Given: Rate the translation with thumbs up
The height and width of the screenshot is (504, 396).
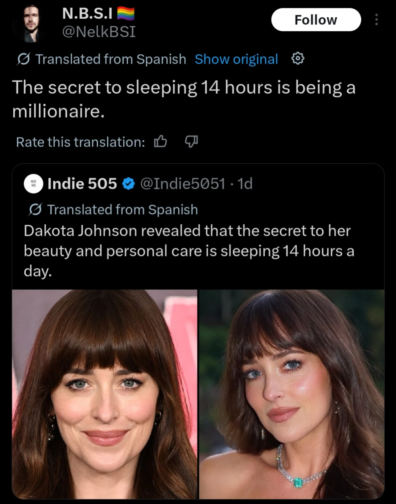Looking at the screenshot, I should tap(160, 141).
